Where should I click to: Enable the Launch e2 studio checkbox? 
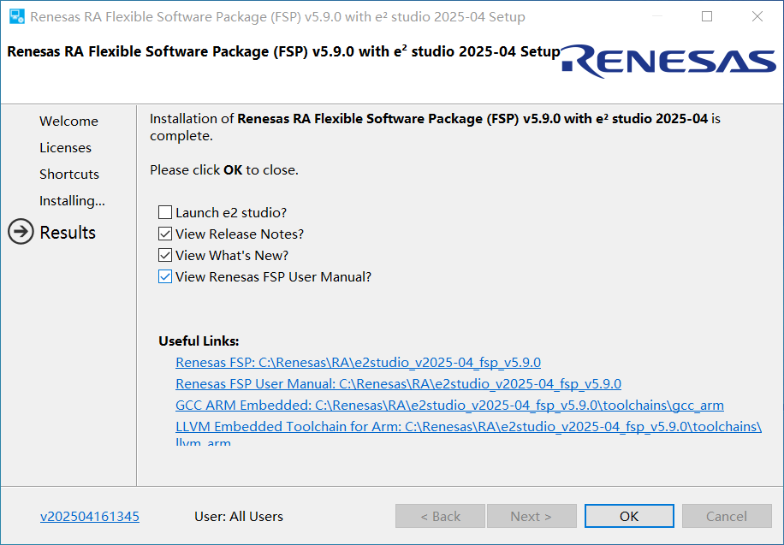point(165,212)
